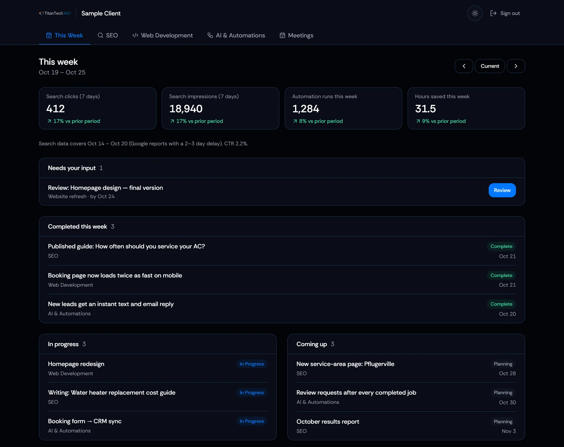564x447 pixels.
Task: Open 'New service-area page: Pflugerville'
Action: pyautogui.click(x=345, y=364)
